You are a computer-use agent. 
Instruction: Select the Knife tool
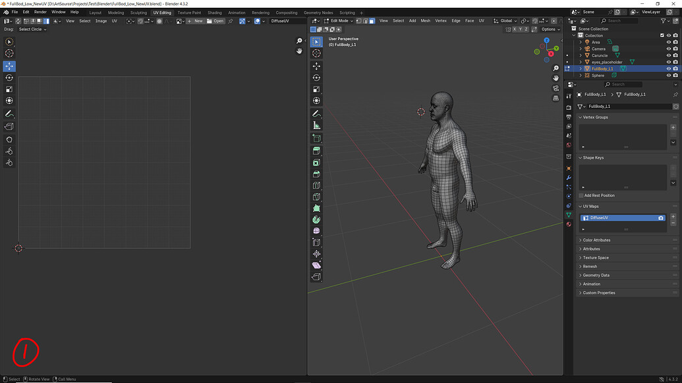coord(316,197)
